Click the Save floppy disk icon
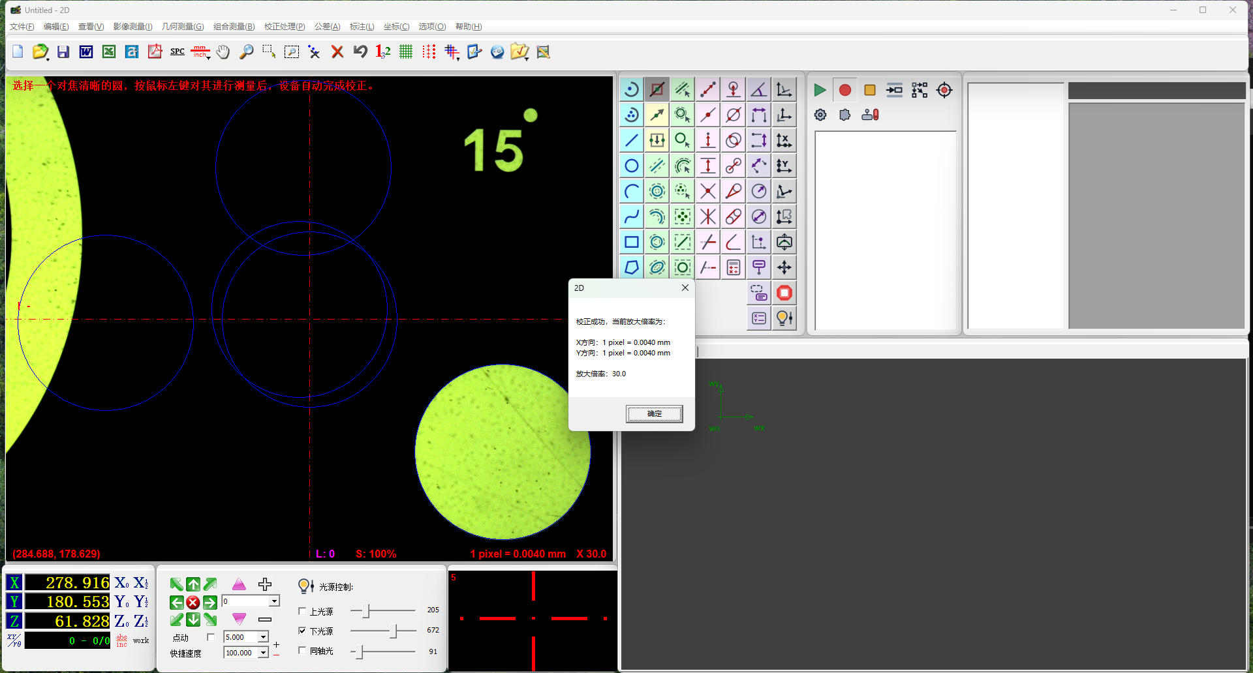 click(x=63, y=52)
